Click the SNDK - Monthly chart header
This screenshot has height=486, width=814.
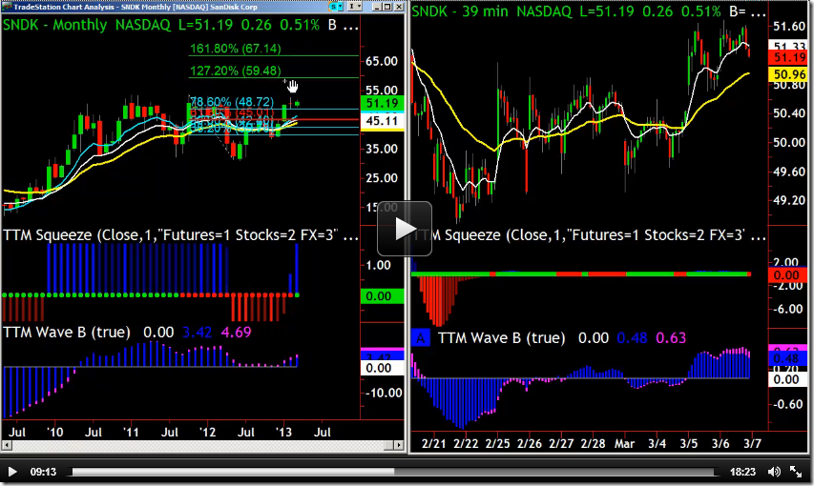click(180, 25)
